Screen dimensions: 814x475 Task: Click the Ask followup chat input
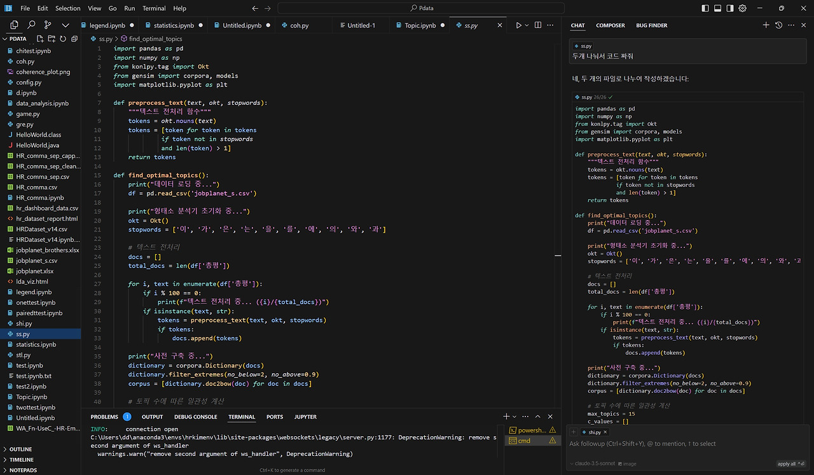click(642, 444)
